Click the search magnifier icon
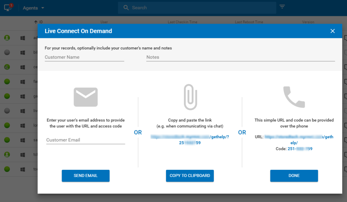 (126, 7)
